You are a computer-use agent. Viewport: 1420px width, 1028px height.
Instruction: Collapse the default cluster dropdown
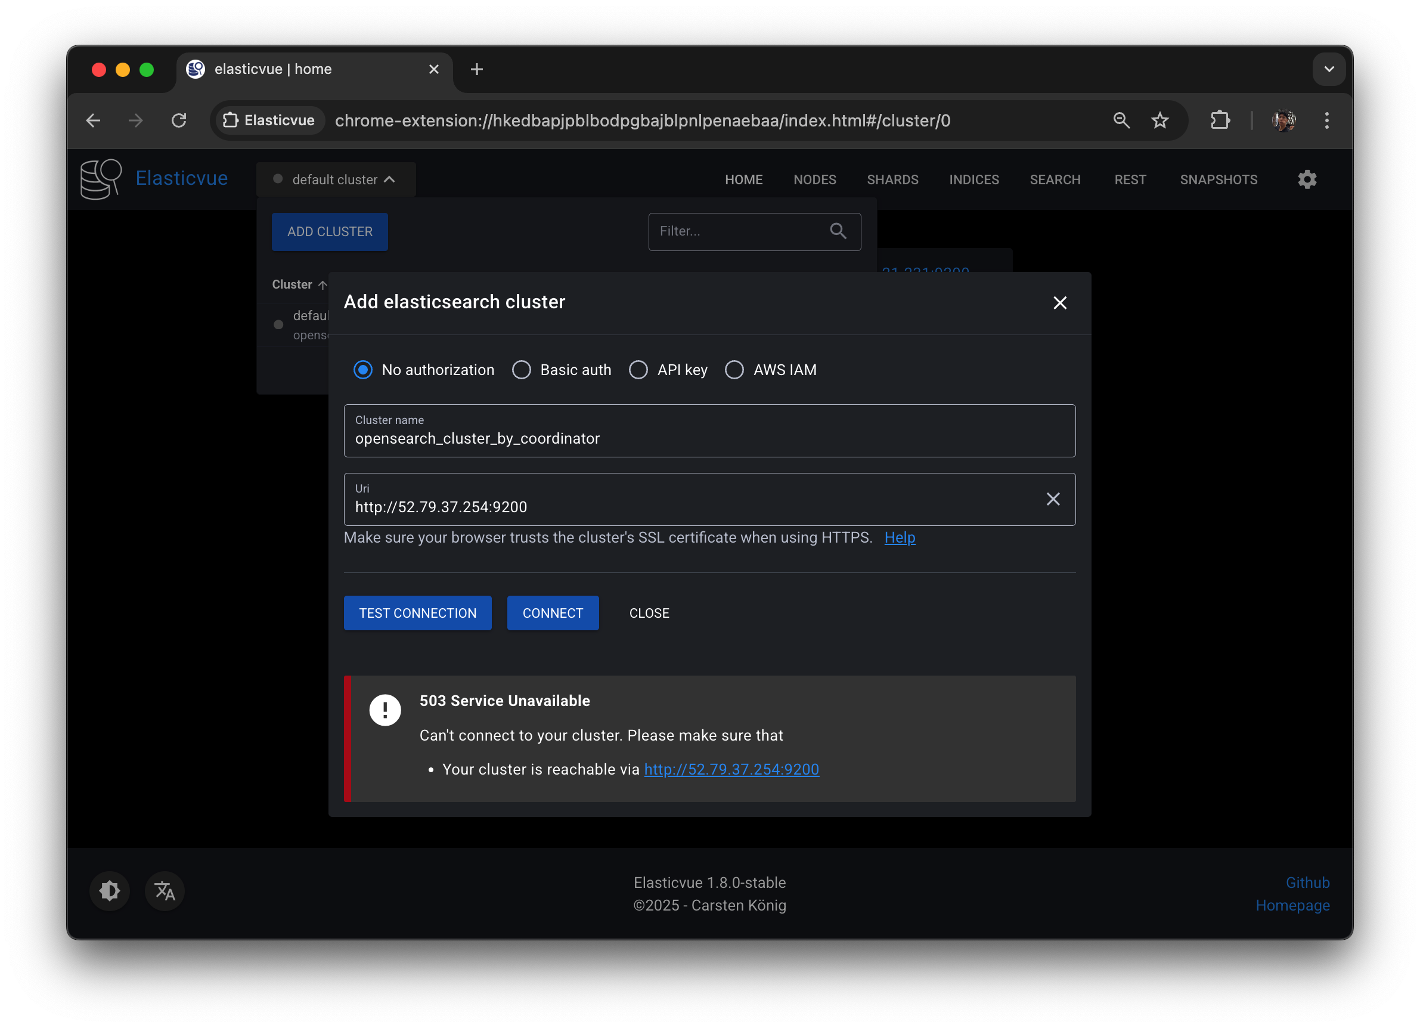click(336, 180)
